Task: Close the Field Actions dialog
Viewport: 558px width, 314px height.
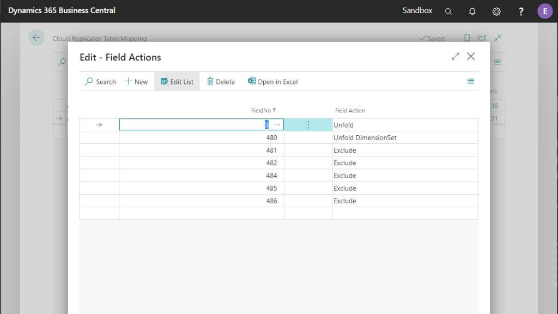Action: coord(470,56)
